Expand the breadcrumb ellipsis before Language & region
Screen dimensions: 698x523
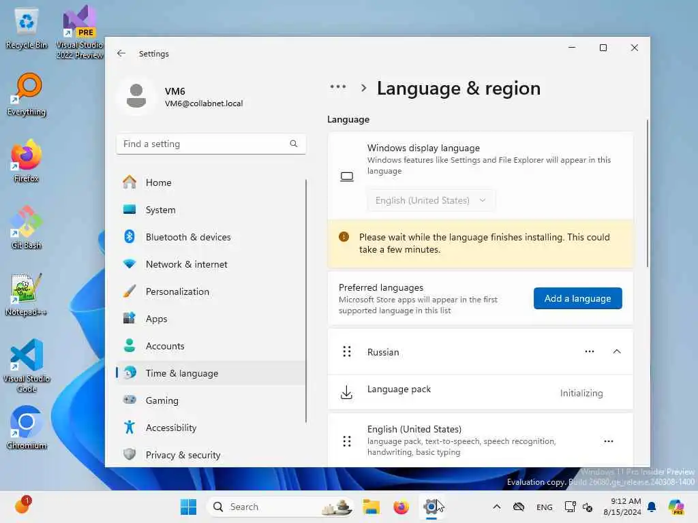pyautogui.click(x=338, y=87)
